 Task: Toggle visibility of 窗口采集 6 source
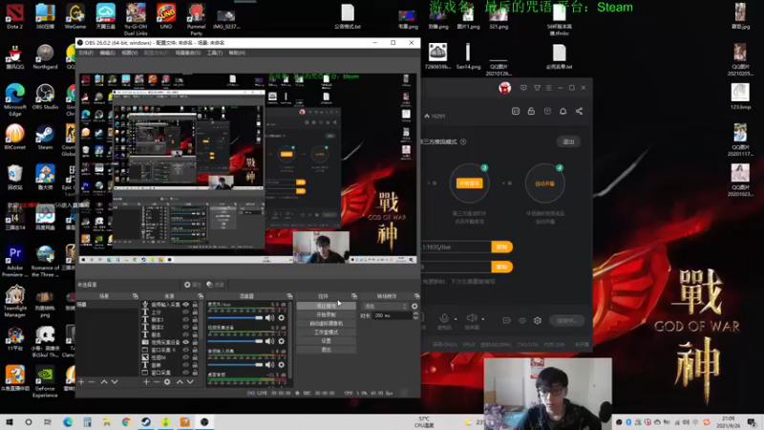(x=185, y=350)
